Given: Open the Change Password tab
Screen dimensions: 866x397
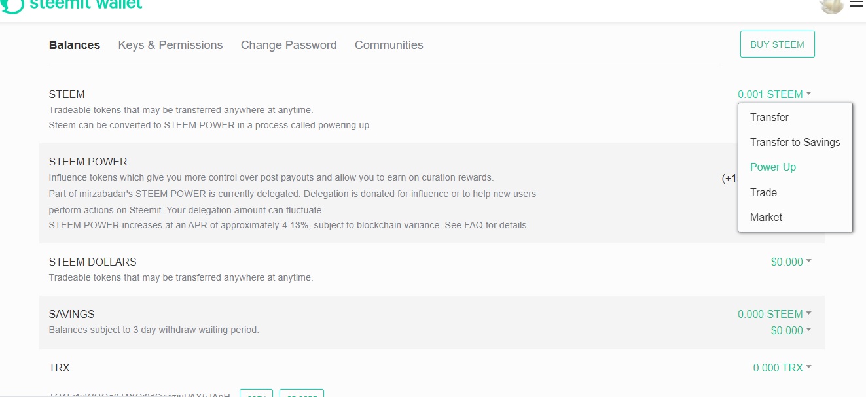Looking at the screenshot, I should (289, 45).
